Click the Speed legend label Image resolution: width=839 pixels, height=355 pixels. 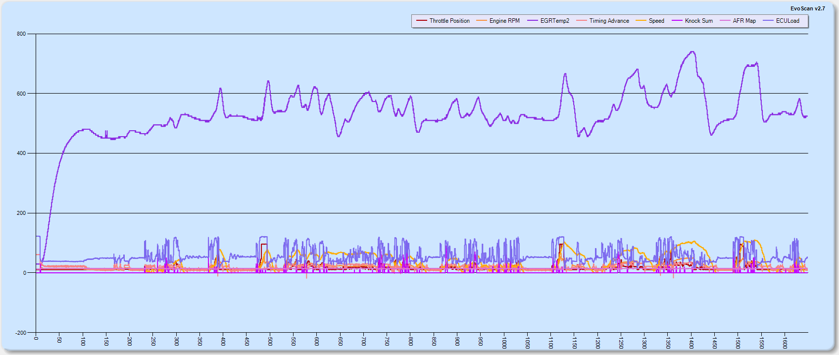click(x=656, y=21)
